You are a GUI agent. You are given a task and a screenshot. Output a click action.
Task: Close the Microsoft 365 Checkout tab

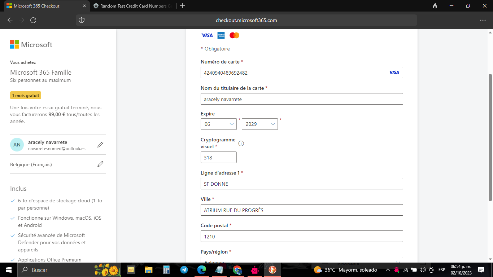[85, 6]
